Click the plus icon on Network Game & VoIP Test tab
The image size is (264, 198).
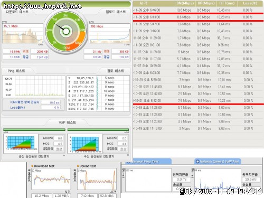pyautogui.click(x=197, y=162)
